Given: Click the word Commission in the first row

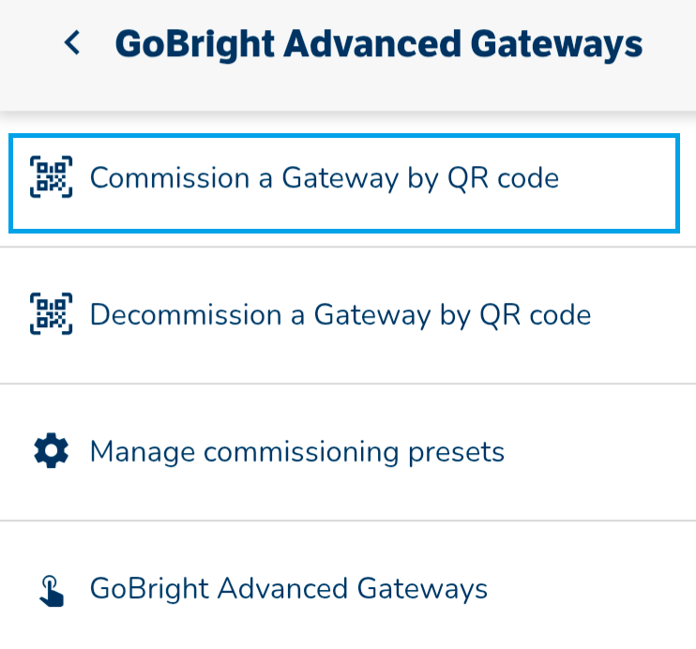Looking at the screenshot, I should [x=170, y=177].
